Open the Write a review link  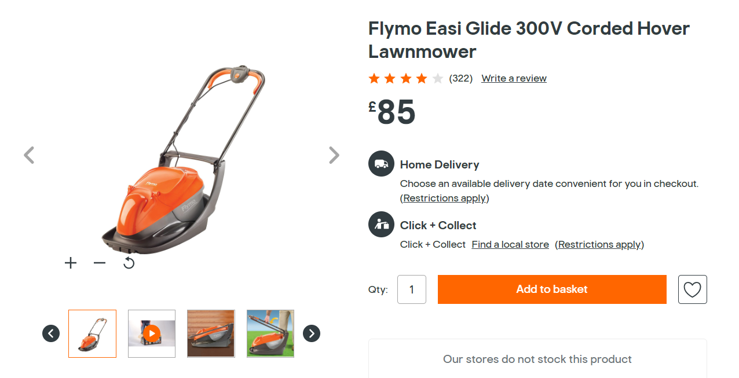click(x=514, y=78)
